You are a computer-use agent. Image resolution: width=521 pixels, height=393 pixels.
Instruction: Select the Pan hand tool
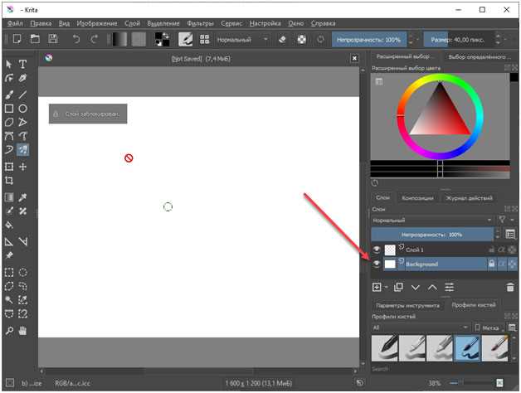click(x=22, y=331)
